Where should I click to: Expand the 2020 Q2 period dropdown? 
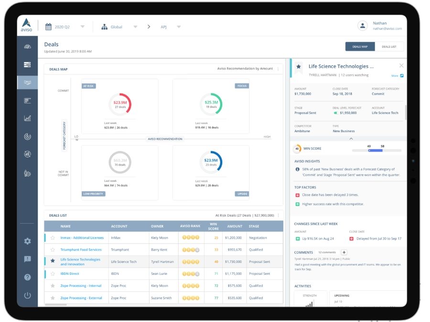(x=83, y=27)
